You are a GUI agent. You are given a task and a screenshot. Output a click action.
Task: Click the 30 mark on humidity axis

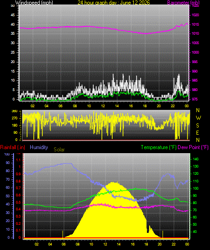tap(8, 213)
